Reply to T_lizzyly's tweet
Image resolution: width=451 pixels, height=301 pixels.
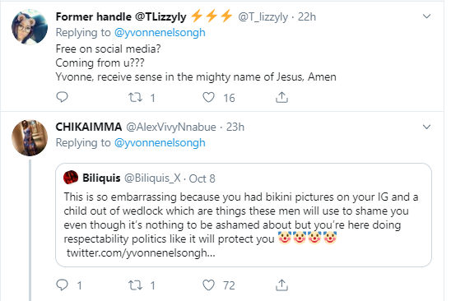point(62,97)
